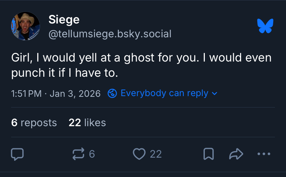Expand the chevron after "Everybody can reply"
The height and width of the screenshot is (177, 286).
214,93
